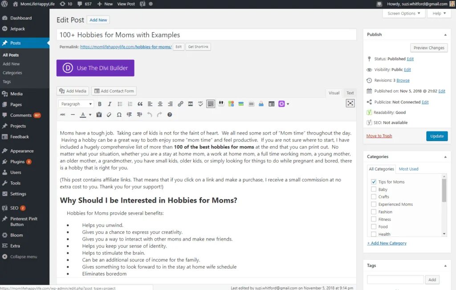Apply blockquote formatting
Screen dimensions: 456x290
click(x=140, y=104)
